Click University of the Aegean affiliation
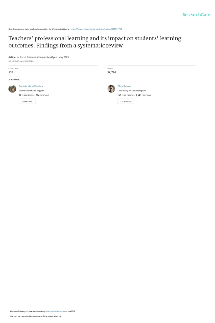Image resolution: width=215 pixels, height=323 pixels. [x=31, y=91]
